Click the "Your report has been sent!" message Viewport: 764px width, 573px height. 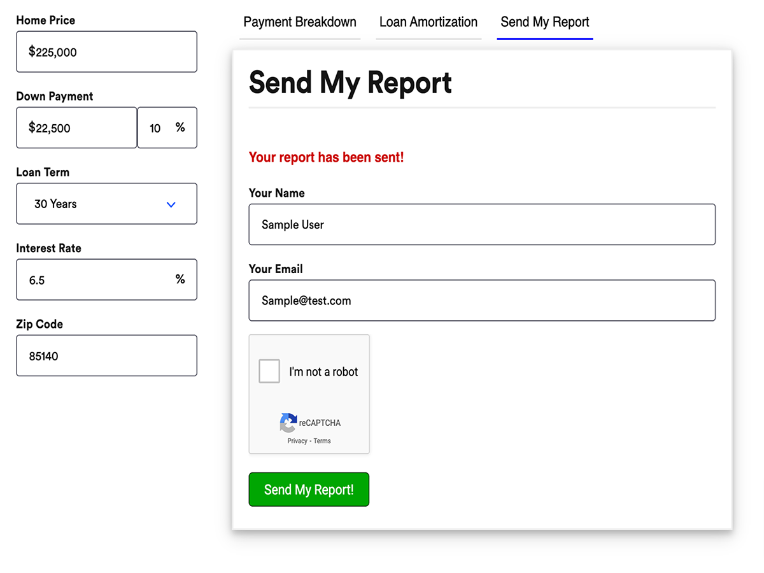point(326,157)
